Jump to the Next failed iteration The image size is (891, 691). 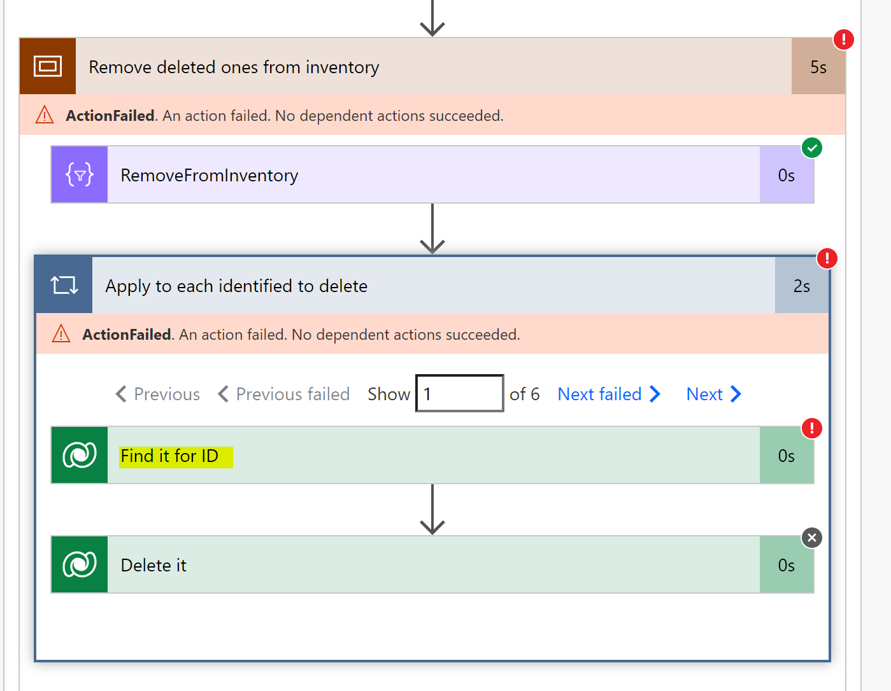[607, 394]
